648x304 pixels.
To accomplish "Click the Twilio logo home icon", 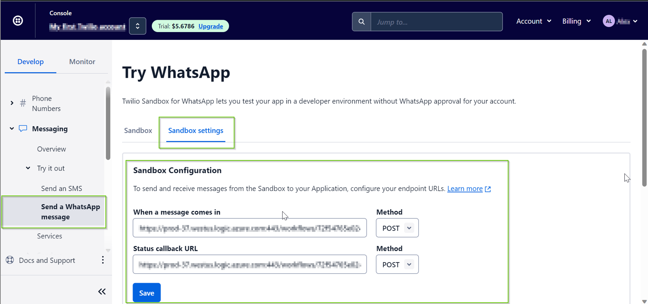I will pyautogui.click(x=18, y=21).
